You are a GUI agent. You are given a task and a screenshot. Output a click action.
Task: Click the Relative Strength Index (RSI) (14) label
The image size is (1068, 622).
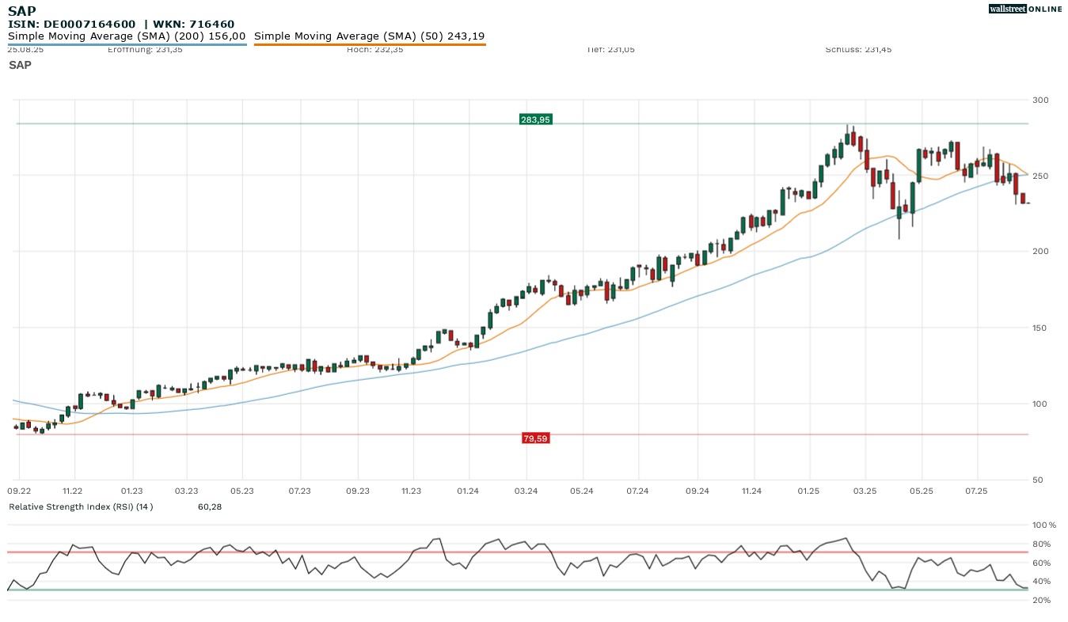coord(81,506)
